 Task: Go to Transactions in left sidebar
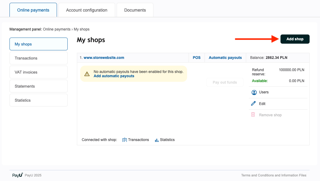(x=39, y=58)
